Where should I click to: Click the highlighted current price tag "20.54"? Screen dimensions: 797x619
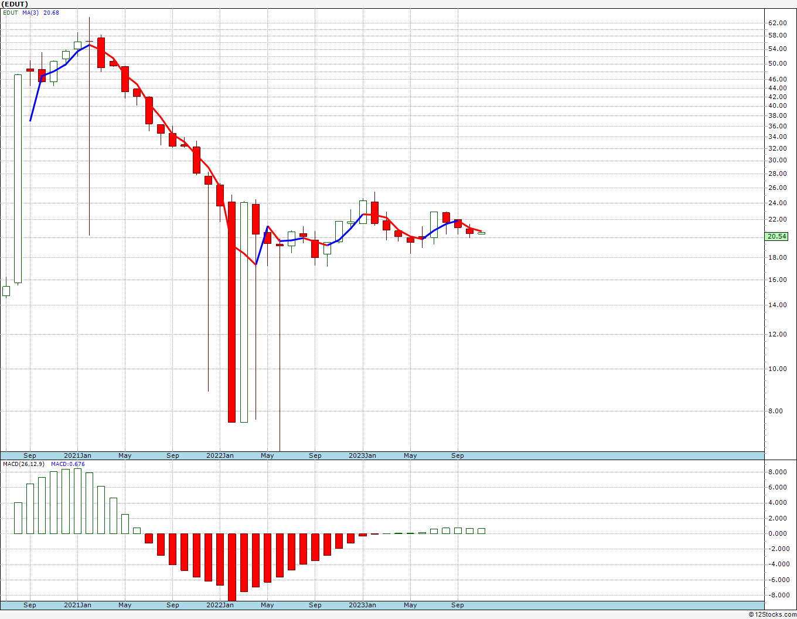click(x=777, y=236)
